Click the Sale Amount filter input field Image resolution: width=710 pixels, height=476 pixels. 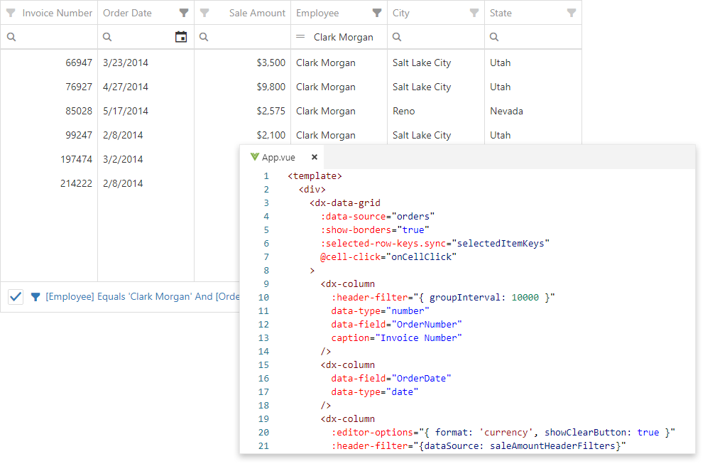point(248,37)
